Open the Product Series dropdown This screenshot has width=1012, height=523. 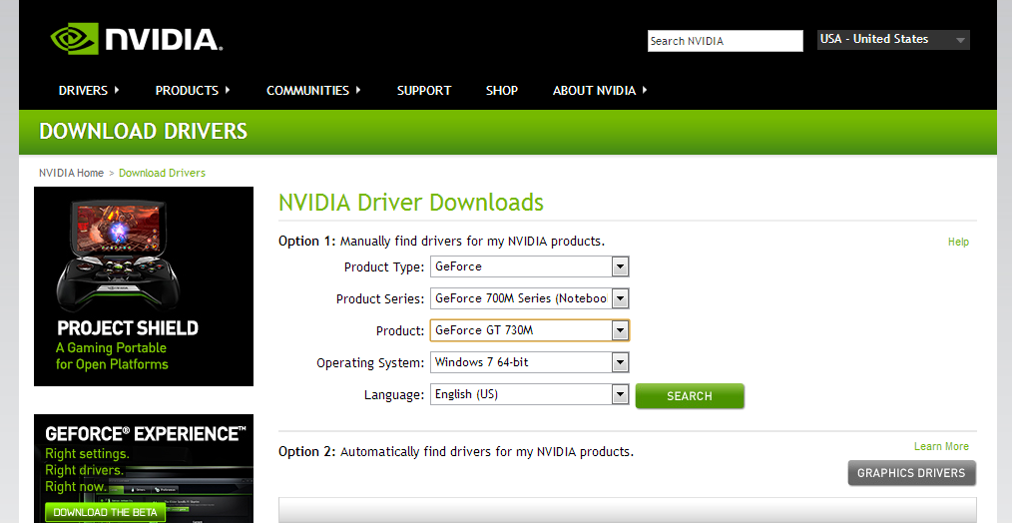[x=529, y=298]
